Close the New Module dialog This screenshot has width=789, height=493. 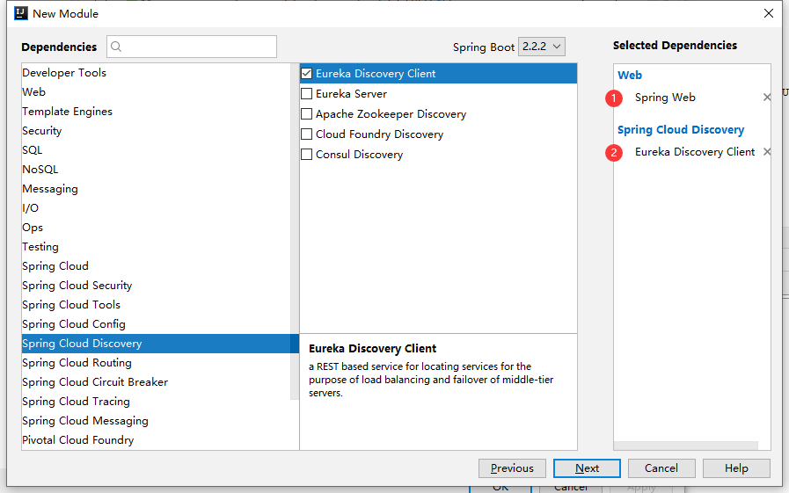(769, 13)
